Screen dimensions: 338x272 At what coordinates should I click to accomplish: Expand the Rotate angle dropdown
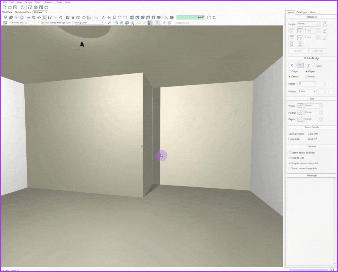click(x=314, y=84)
